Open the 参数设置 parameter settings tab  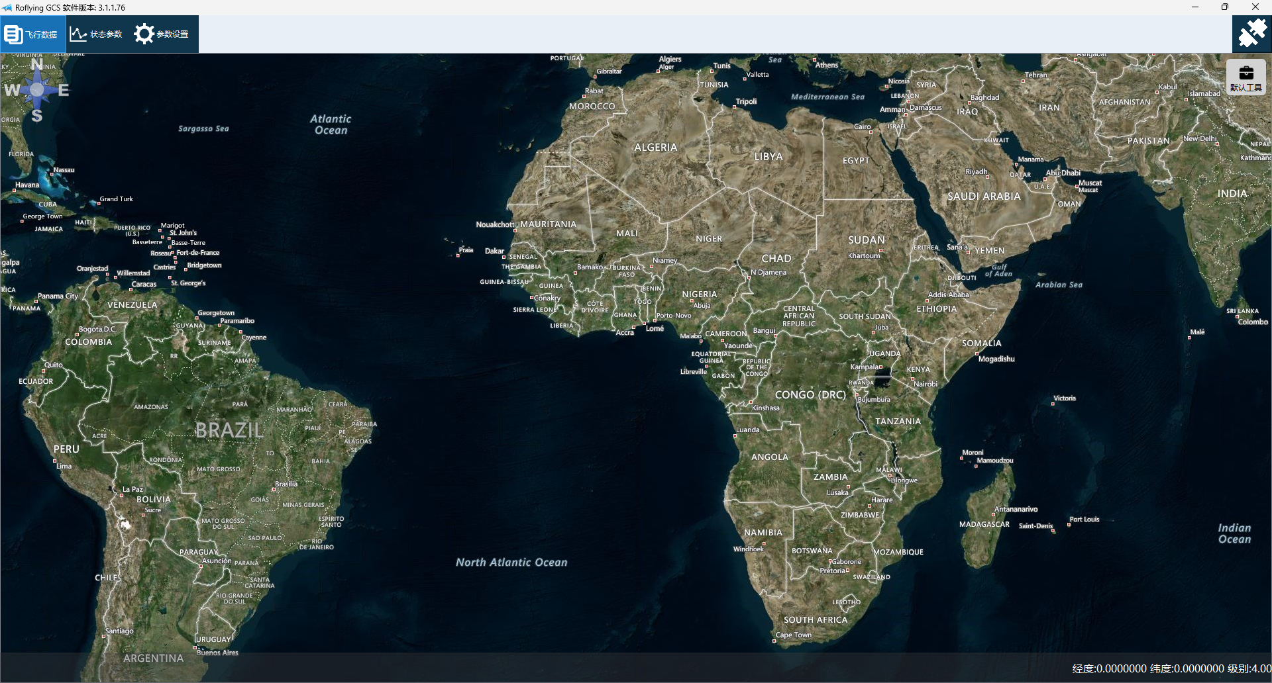coord(162,34)
